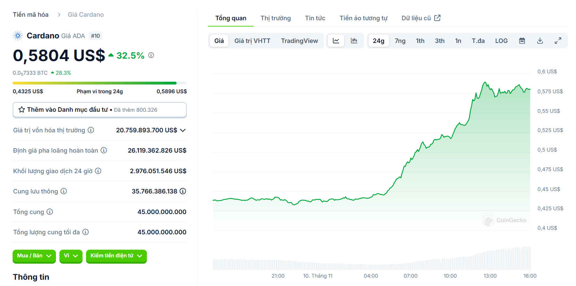Show info for Khối lượng giao dịch 24 giờ

coord(98,171)
